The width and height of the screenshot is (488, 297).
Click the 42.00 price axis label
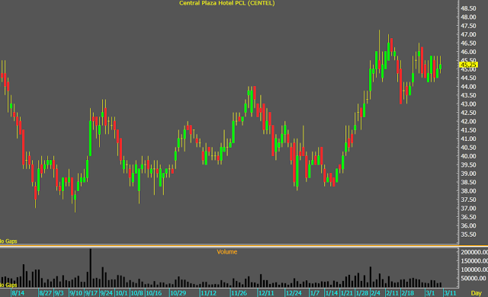pos(468,121)
